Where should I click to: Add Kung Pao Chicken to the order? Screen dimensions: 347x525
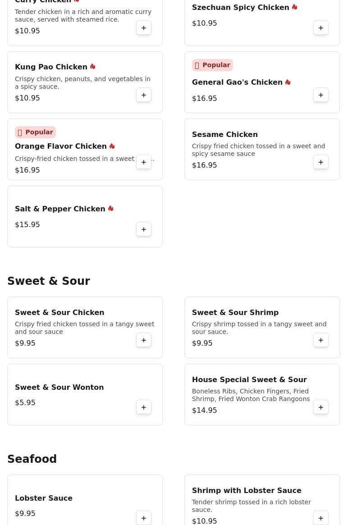coord(144,95)
